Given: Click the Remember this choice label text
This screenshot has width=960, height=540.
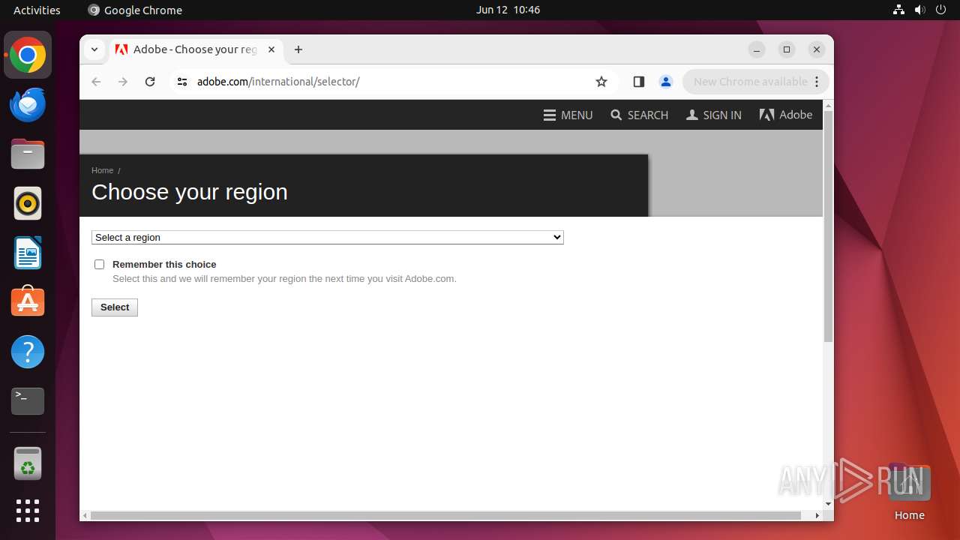Looking at the screenshot, I should 164,264.
